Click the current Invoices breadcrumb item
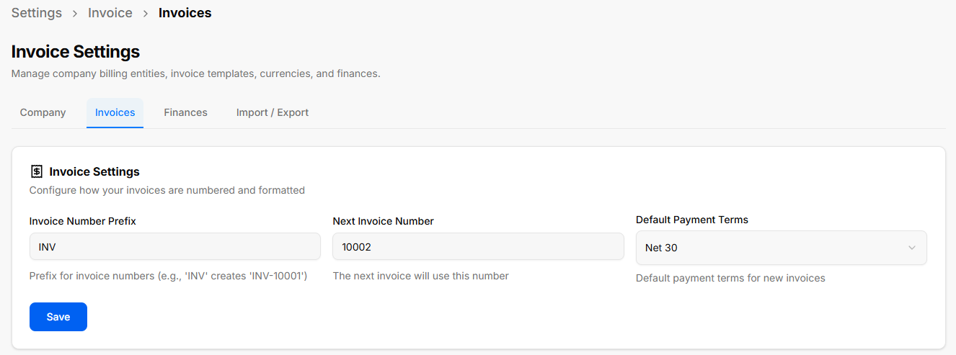This screenshot has width=956, height=355. (x=185, y=13)
